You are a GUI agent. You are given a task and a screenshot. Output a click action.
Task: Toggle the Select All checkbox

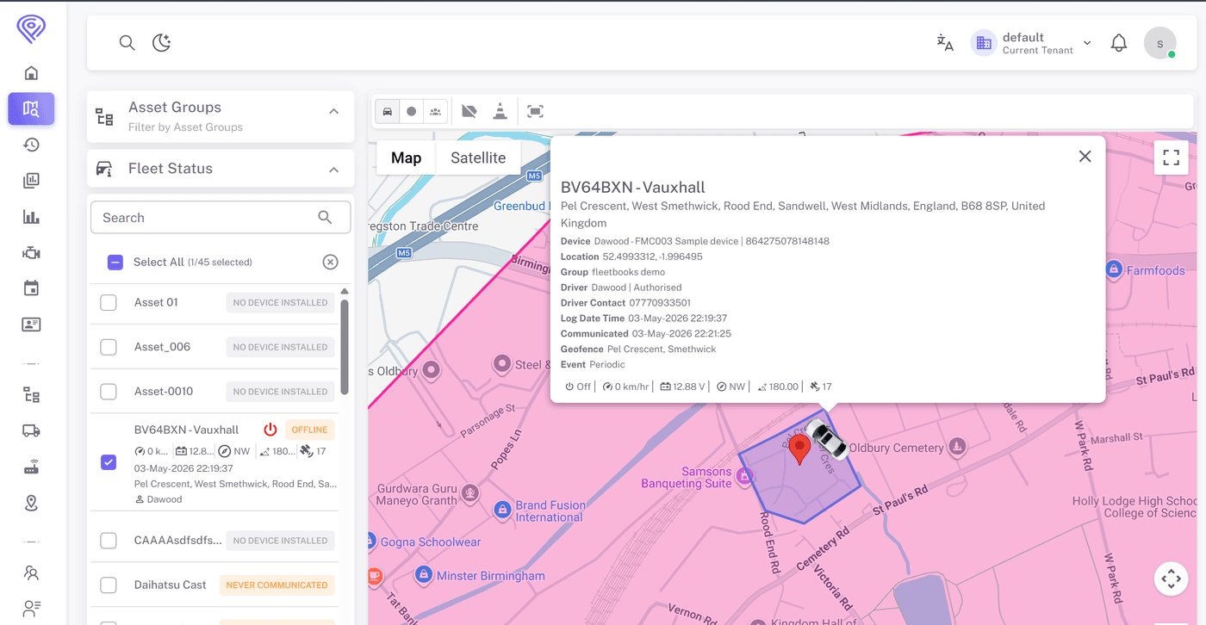pyautogui.click(x=115, y=262)
